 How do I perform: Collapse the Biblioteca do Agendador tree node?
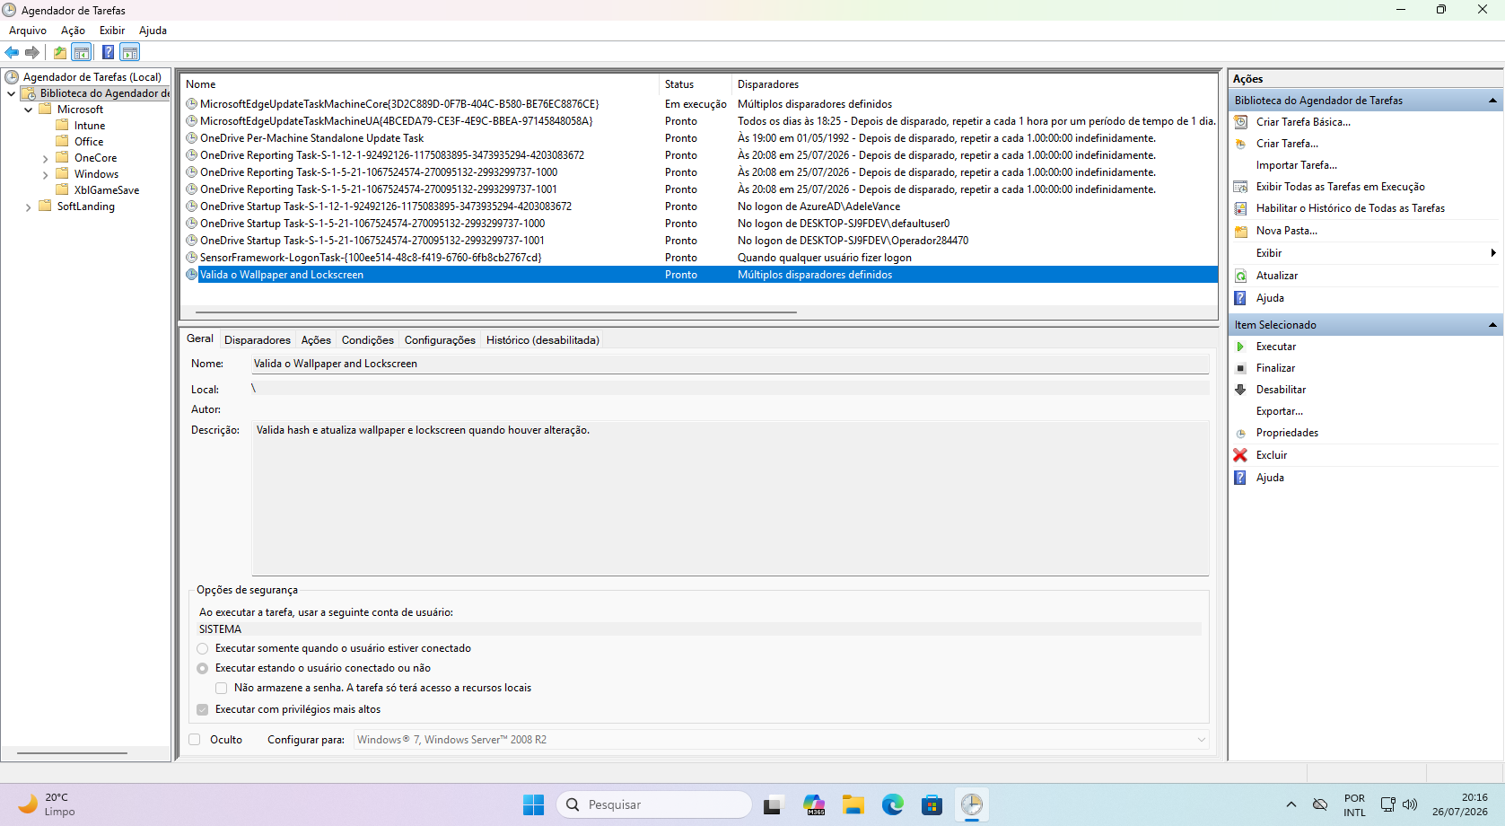11,93
